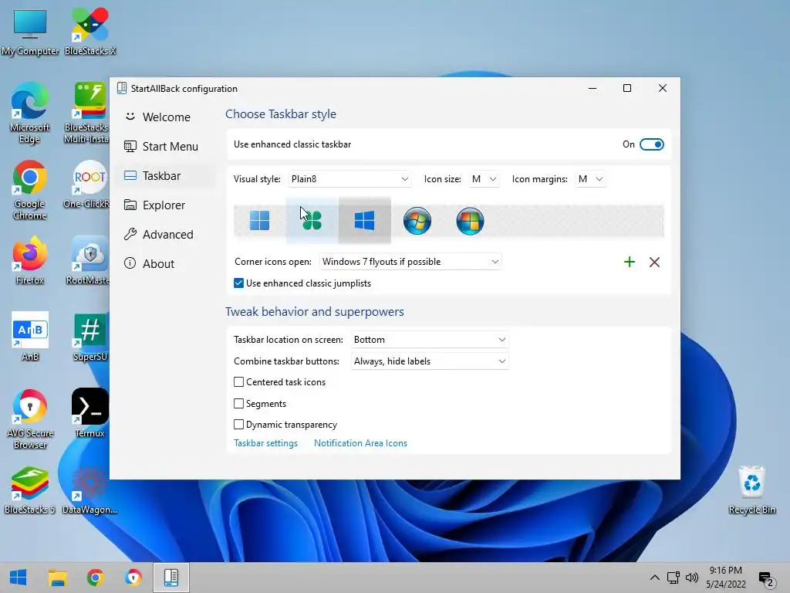
Task: Open Advanced settings section
Action: pyautogui.click(x=165, y=235)
